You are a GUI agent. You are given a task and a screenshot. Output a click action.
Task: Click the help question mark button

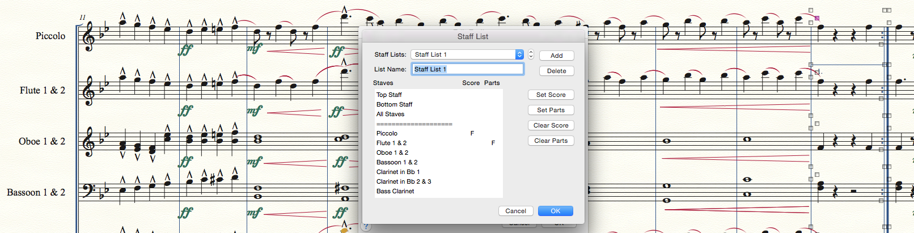tap(366, 227)
